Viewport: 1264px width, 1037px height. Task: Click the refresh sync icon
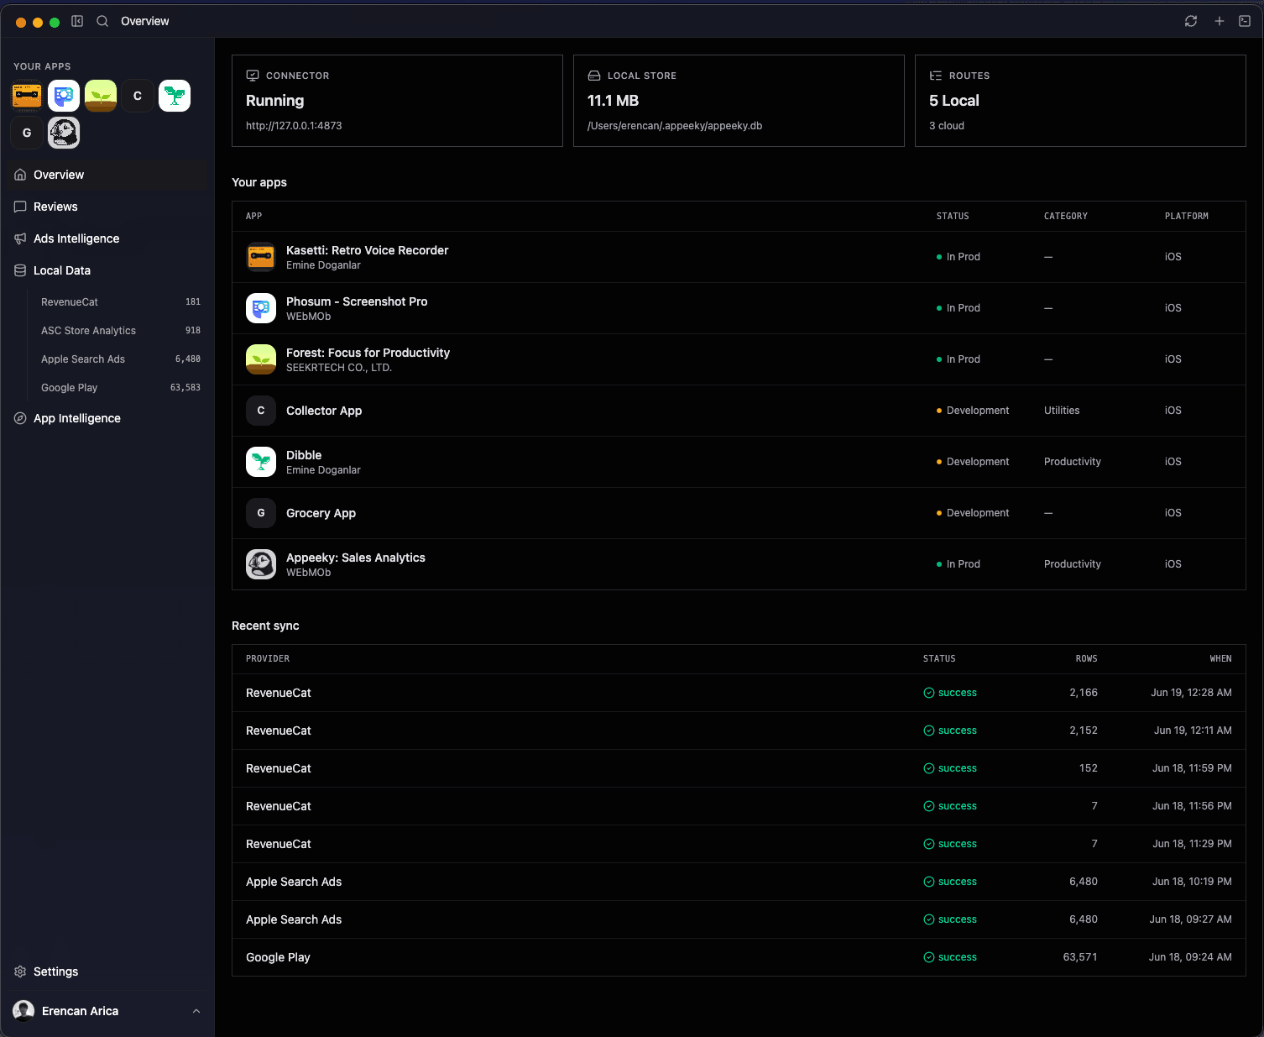tap(1191, 21)
